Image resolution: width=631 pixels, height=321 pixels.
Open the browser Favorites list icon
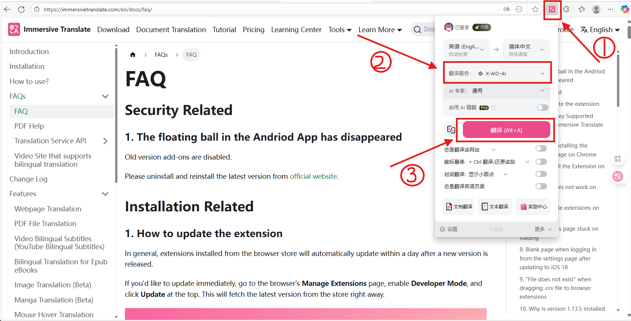click(x=582, y=9)
